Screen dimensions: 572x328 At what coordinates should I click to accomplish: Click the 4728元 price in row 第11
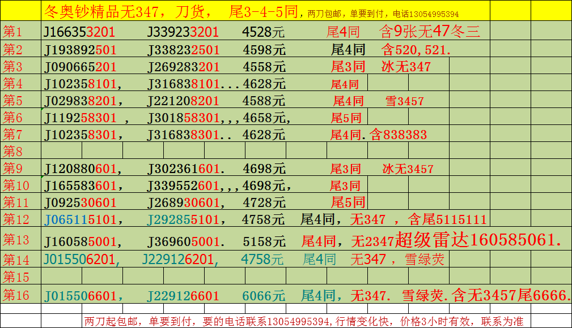pos(264,203)
